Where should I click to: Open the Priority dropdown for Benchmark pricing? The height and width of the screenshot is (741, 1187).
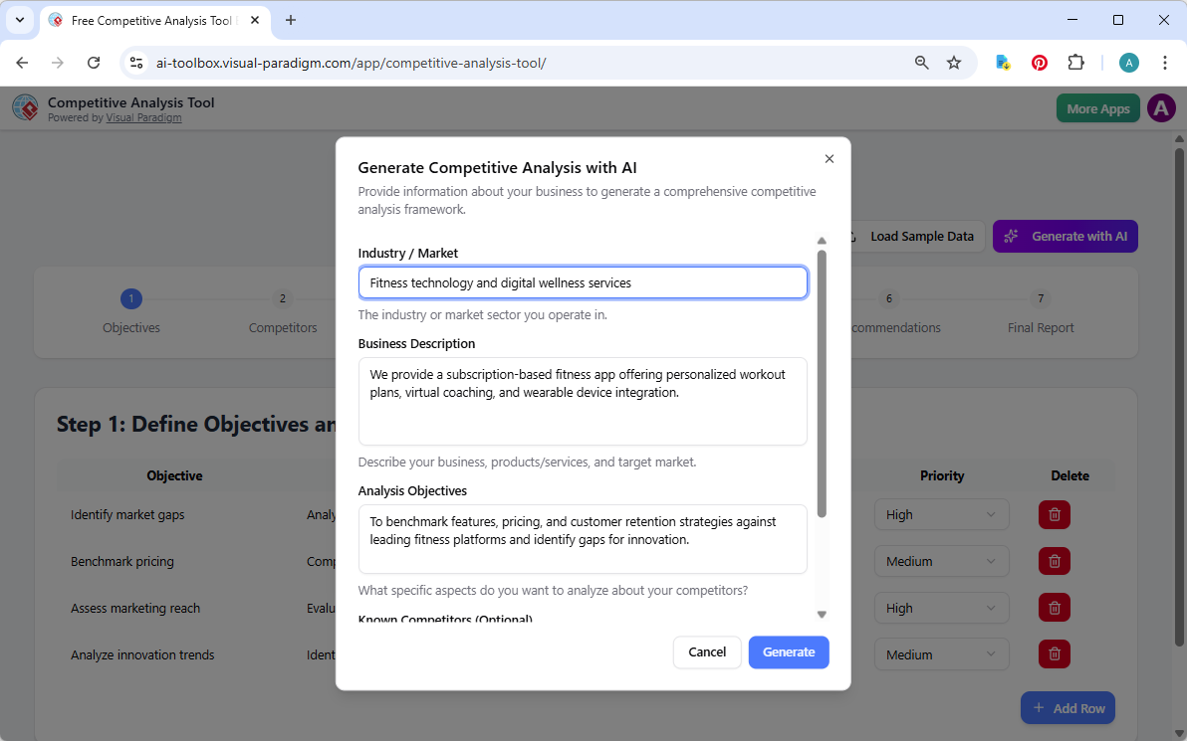click(941, 561)
